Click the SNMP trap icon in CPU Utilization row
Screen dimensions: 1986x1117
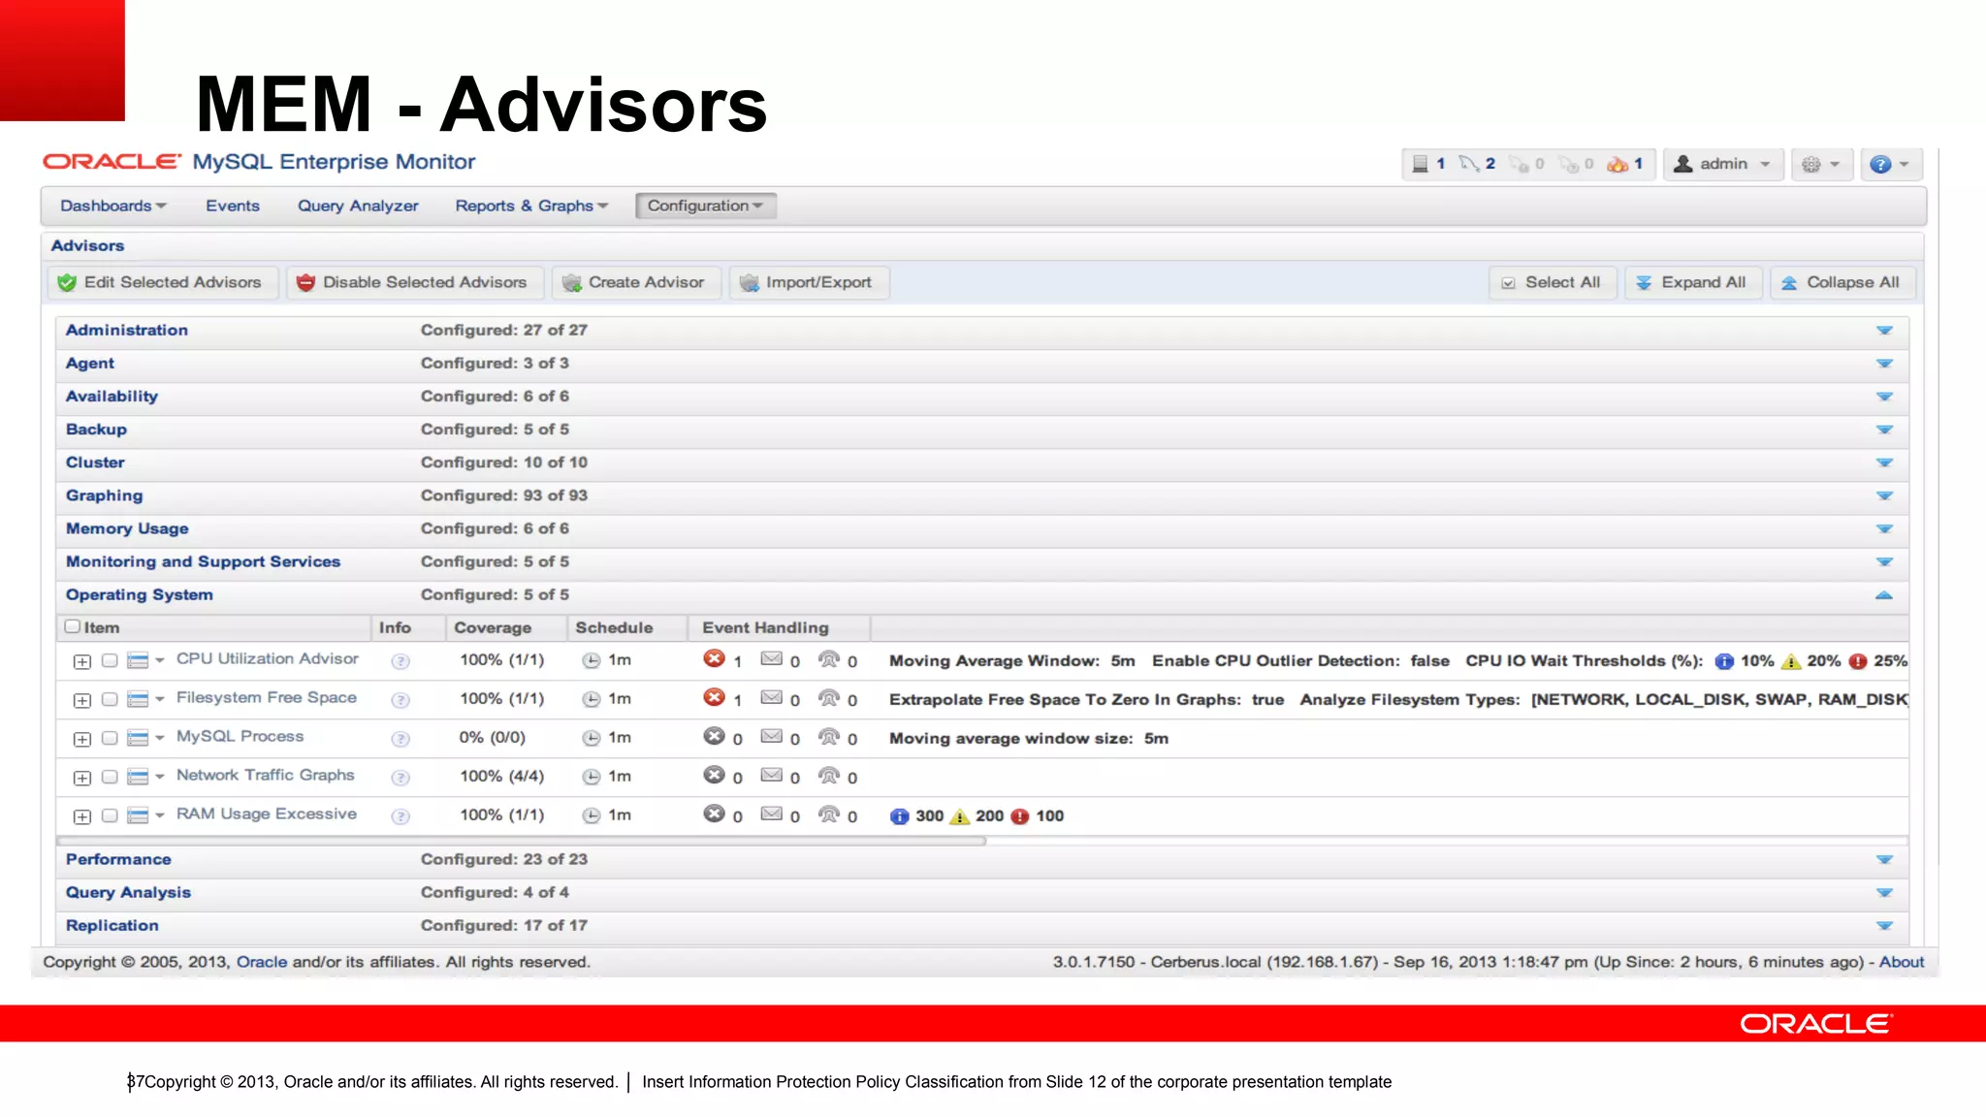(x=828, y=659)
